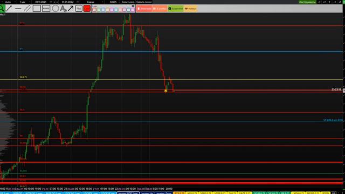Click the red delete-lines button in the toolbar
The height and width of the screenshot is (194, 345).
tap(144, 9)
